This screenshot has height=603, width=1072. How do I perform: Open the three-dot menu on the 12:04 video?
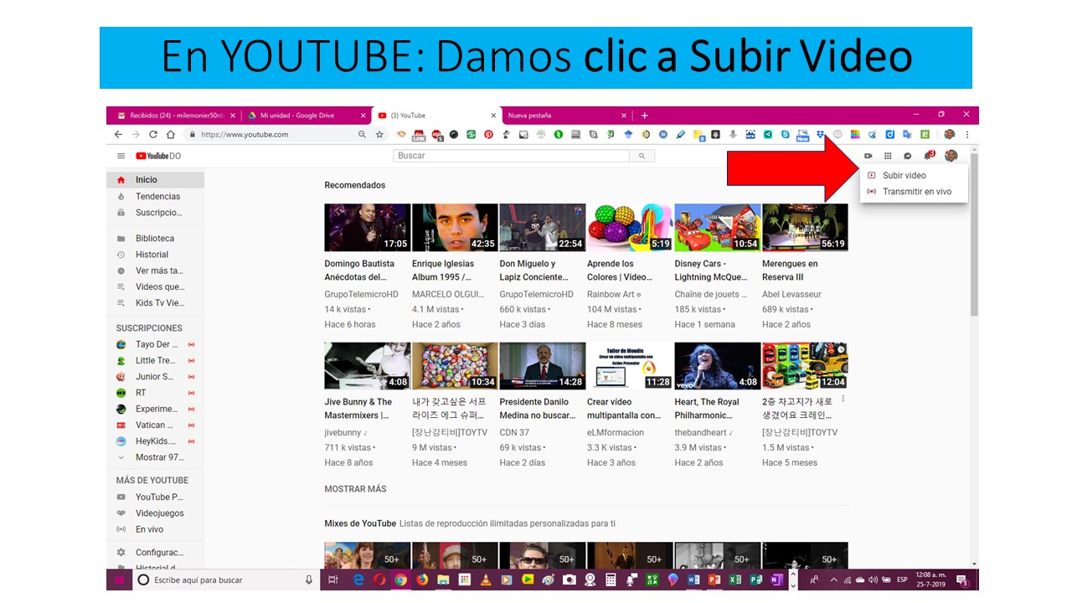(x=843, y=400)
